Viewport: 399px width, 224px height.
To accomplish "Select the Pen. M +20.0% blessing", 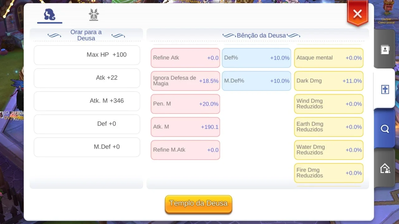I will (185, 104).
